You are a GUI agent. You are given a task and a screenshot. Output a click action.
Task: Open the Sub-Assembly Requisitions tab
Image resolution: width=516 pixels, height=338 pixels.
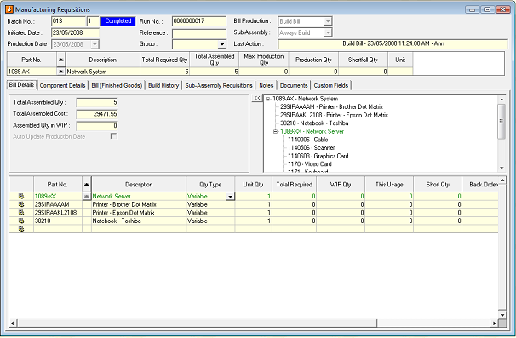(219, 86)
